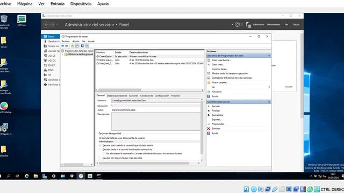The width and height of the screenshot is (344, 193).
Task: Click the Desencadenadores column header
Action: [139, 53]
